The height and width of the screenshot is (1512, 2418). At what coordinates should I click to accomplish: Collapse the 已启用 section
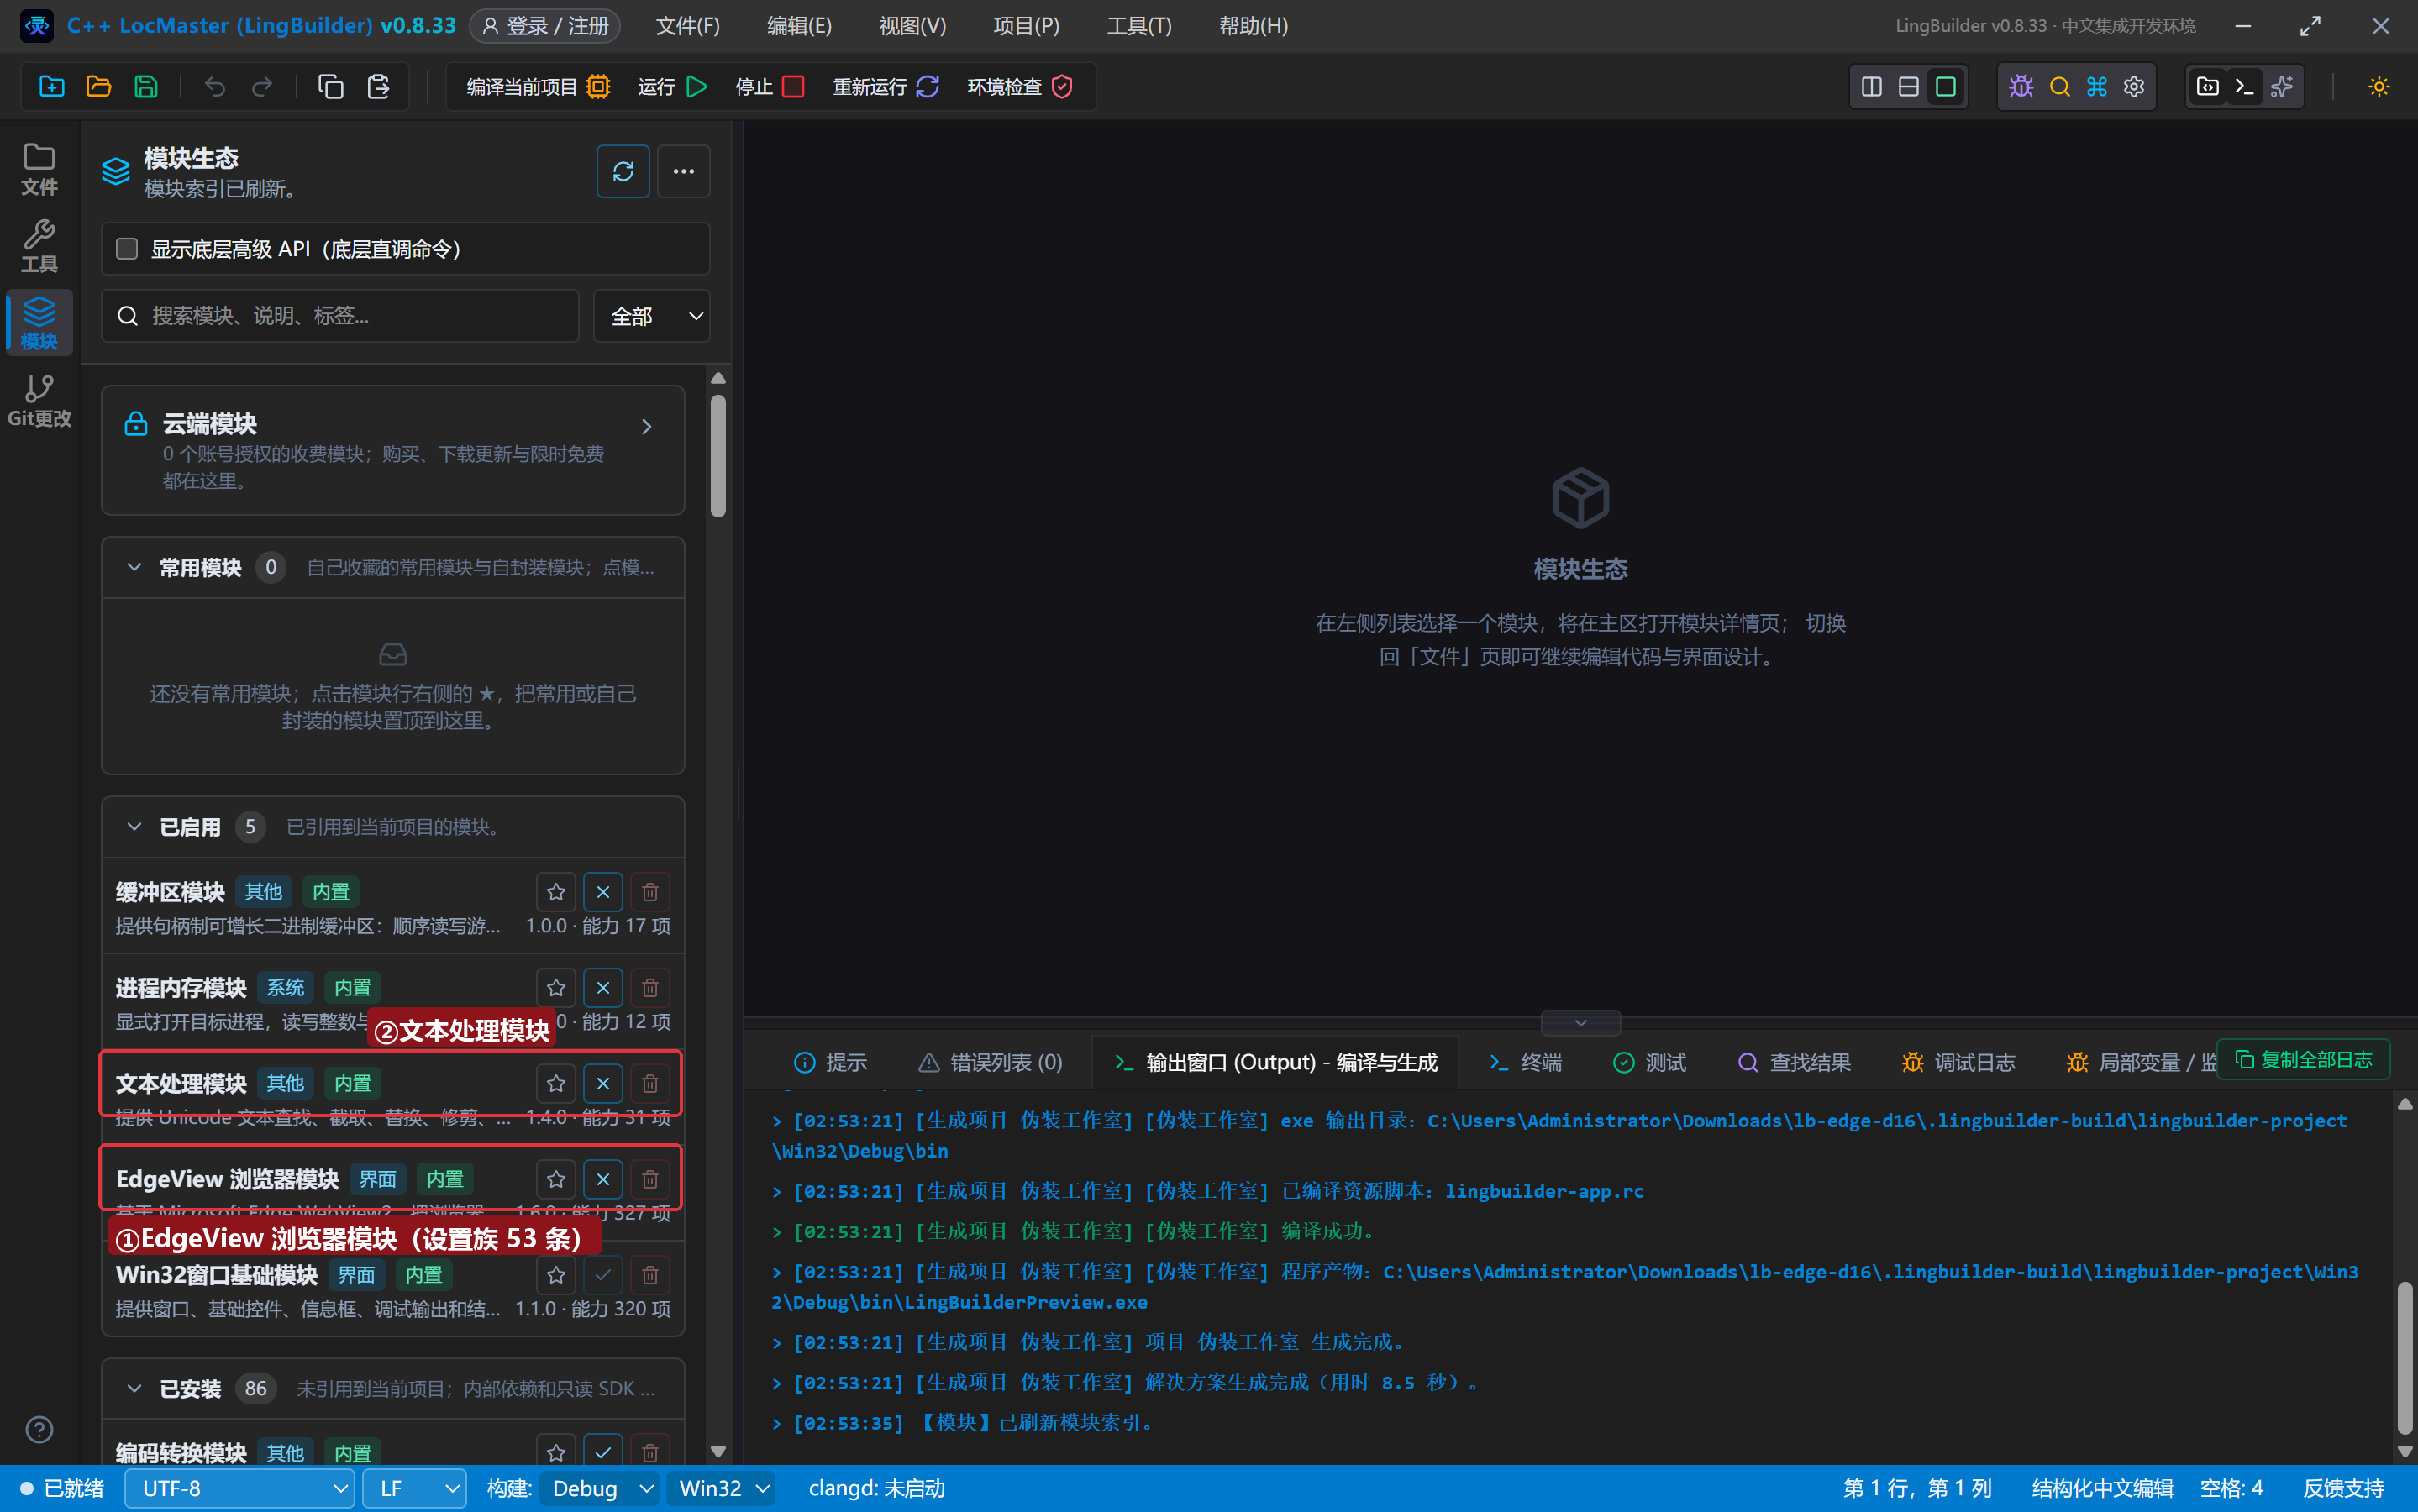[134, 827]
